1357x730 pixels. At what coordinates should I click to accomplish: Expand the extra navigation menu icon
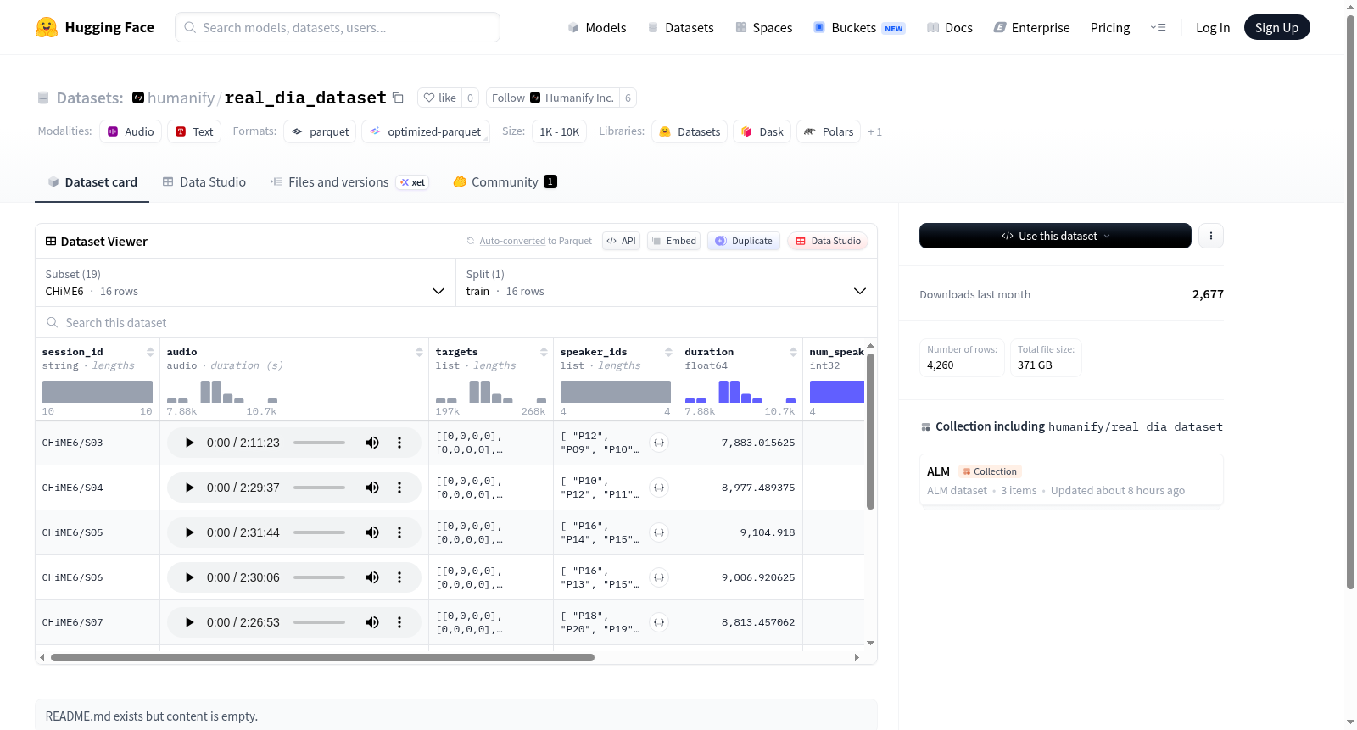pos(1158,27)
